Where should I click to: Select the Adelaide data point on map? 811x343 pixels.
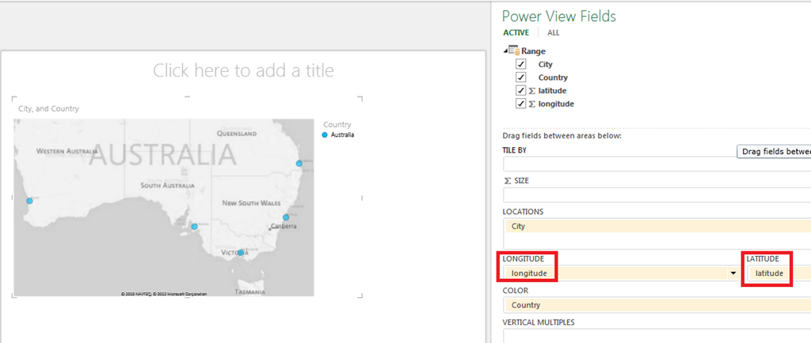pos(195,227)
